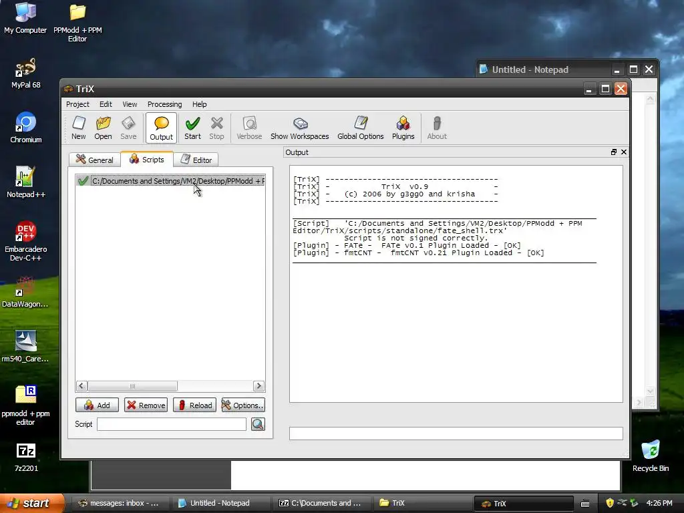Click the 'Script is not signed correctly' output line
Image resolution: width=684 pixels, height=513 pixels.
[x=416, y=238]
